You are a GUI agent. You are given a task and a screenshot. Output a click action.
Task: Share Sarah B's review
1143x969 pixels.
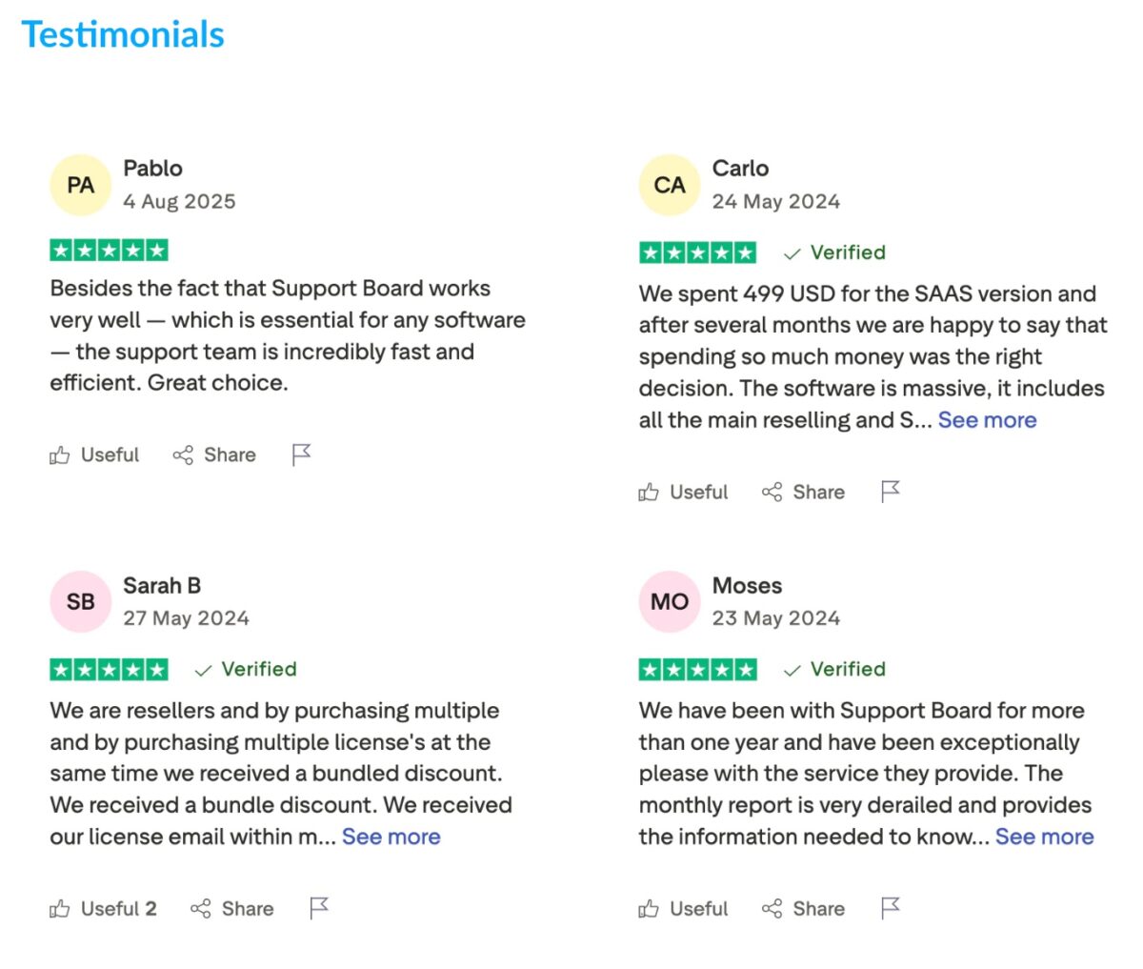coord(231,909)
